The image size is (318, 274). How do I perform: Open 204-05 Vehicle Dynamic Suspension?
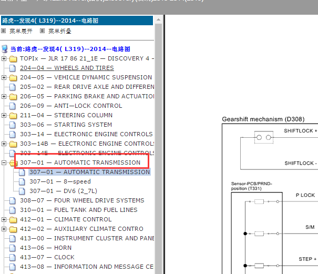[86, 77]
